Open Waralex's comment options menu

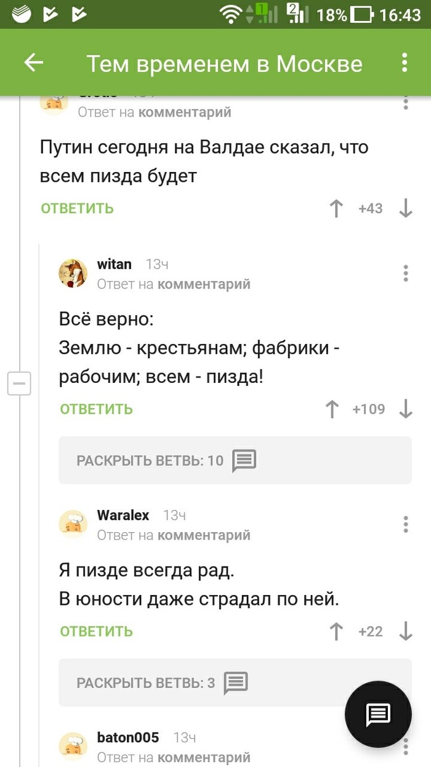406,524
